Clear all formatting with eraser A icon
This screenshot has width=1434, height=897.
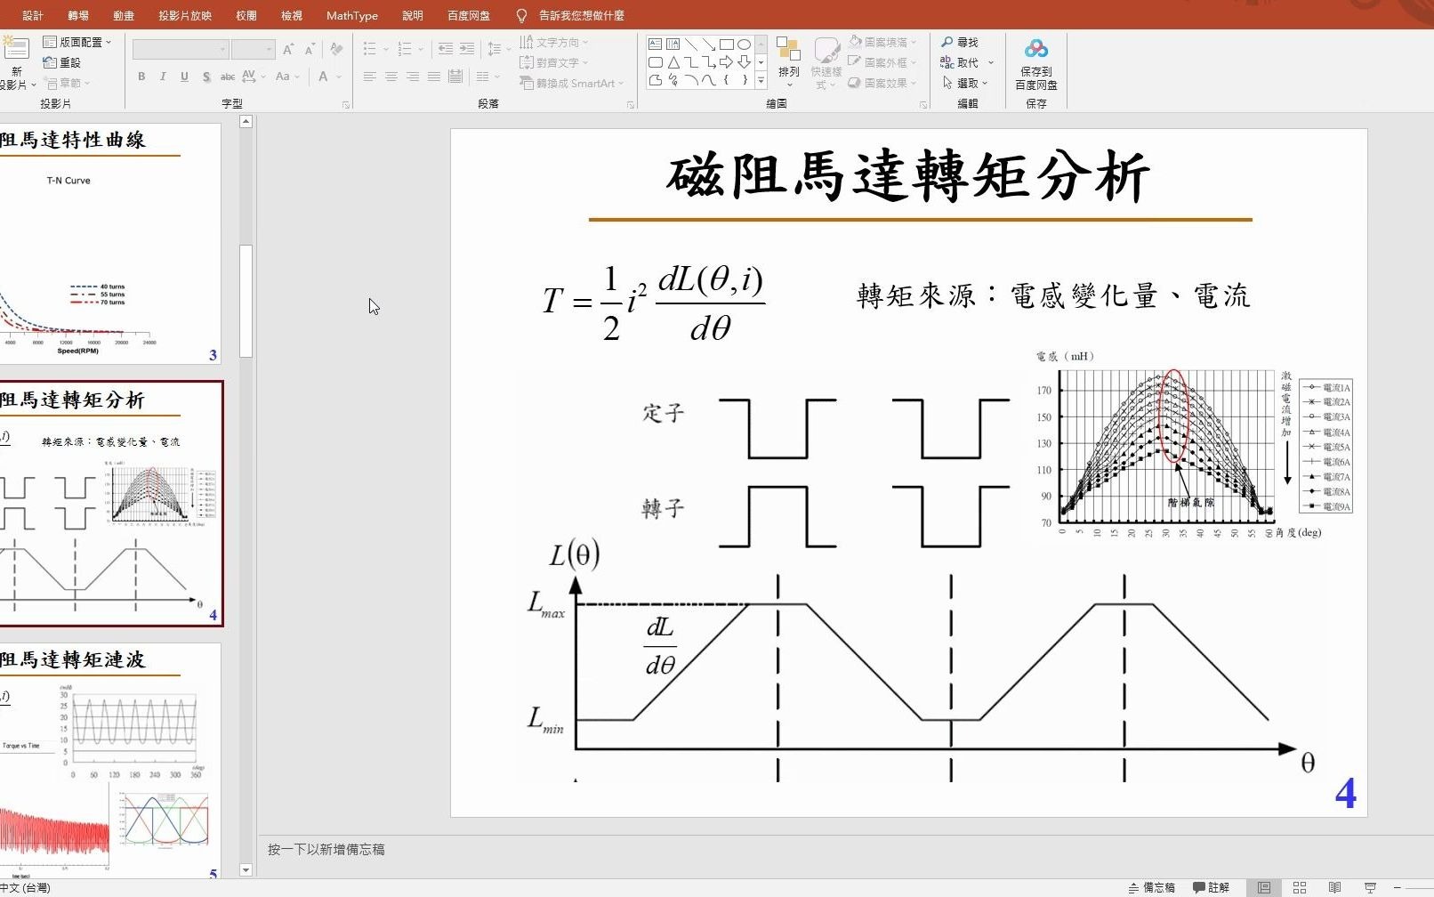click(336, 50)
